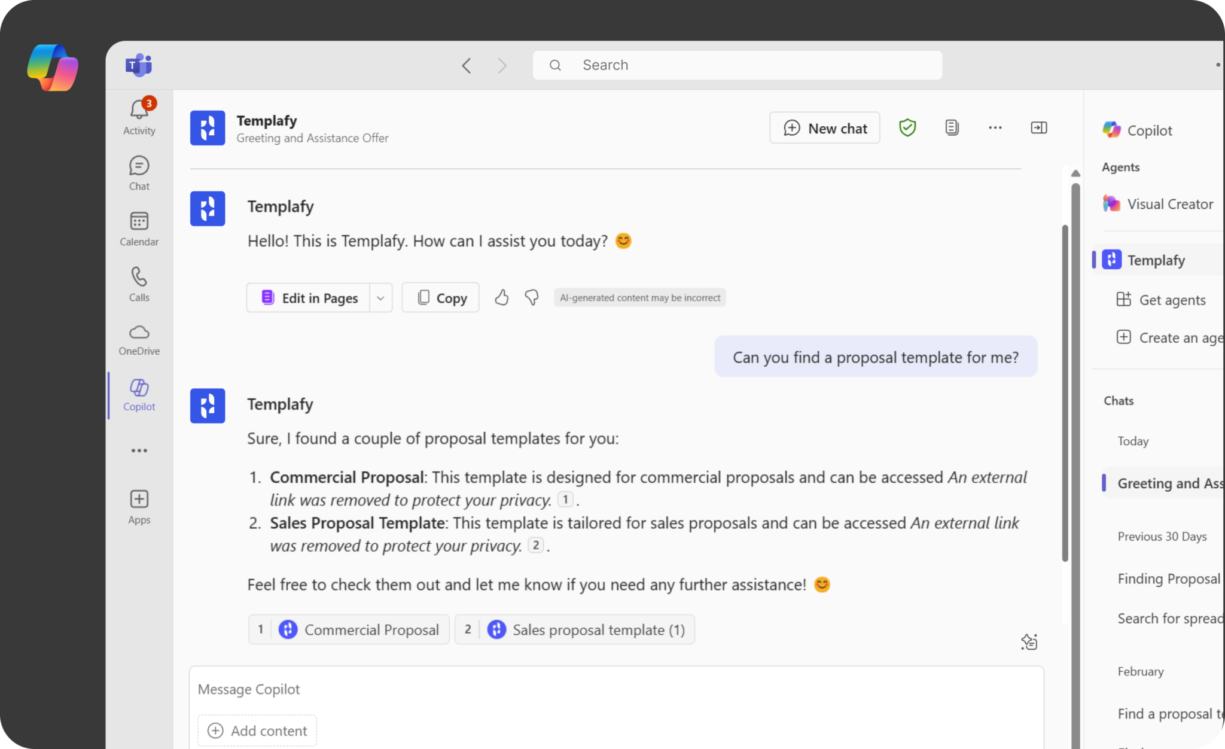Open the sidebar More apps ellipsis

(x=139, y=450)
